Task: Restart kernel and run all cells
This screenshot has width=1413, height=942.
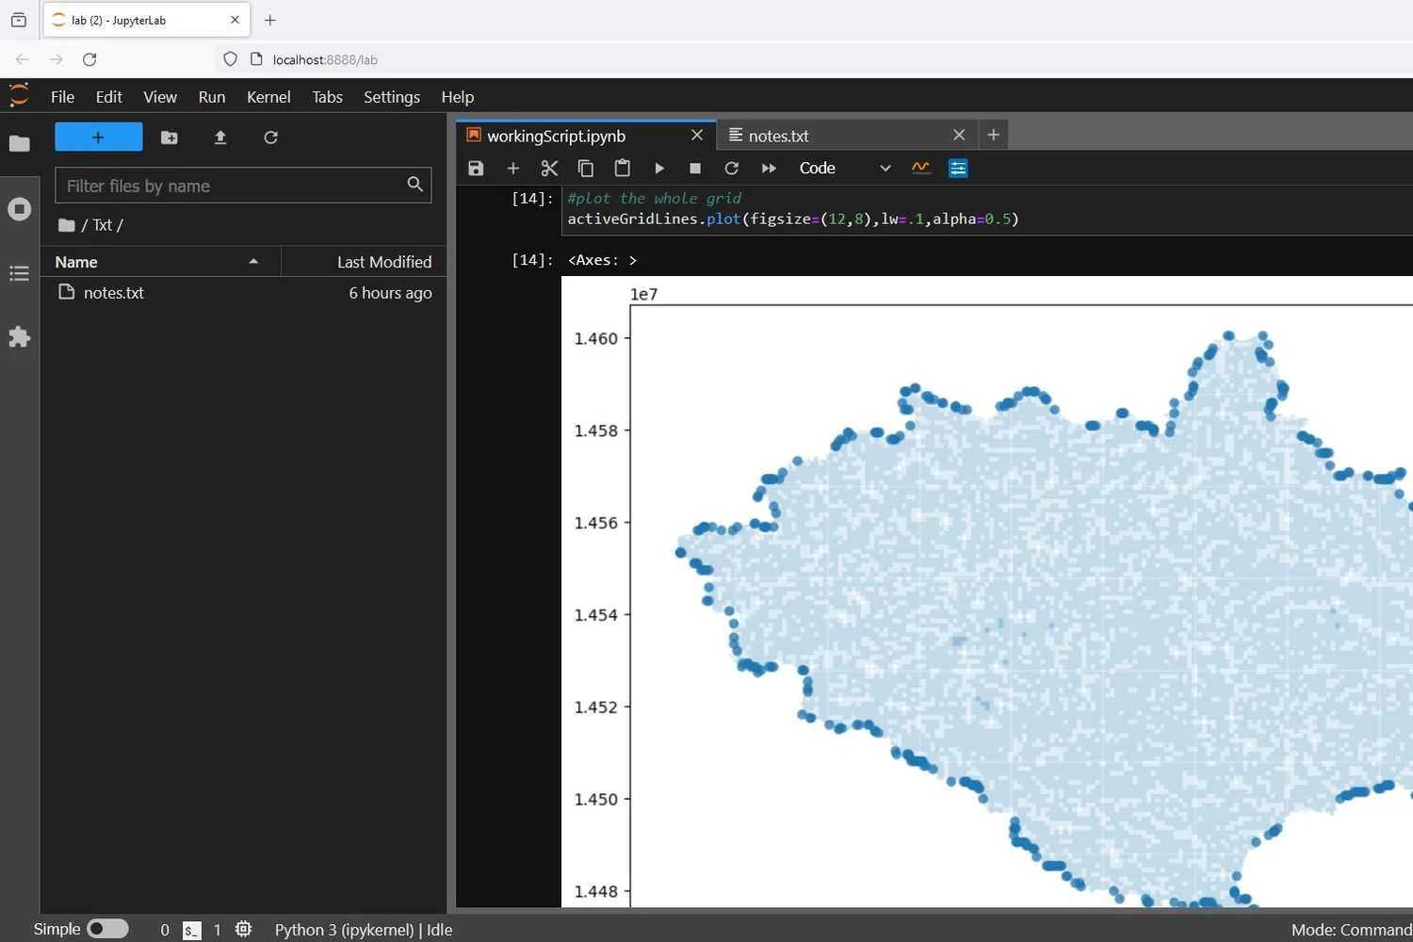Action: 769,169
